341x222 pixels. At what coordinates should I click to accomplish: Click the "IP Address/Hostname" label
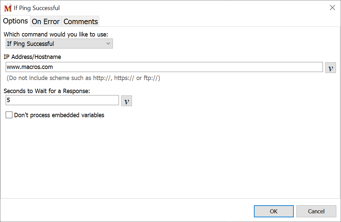coord(32,57)
